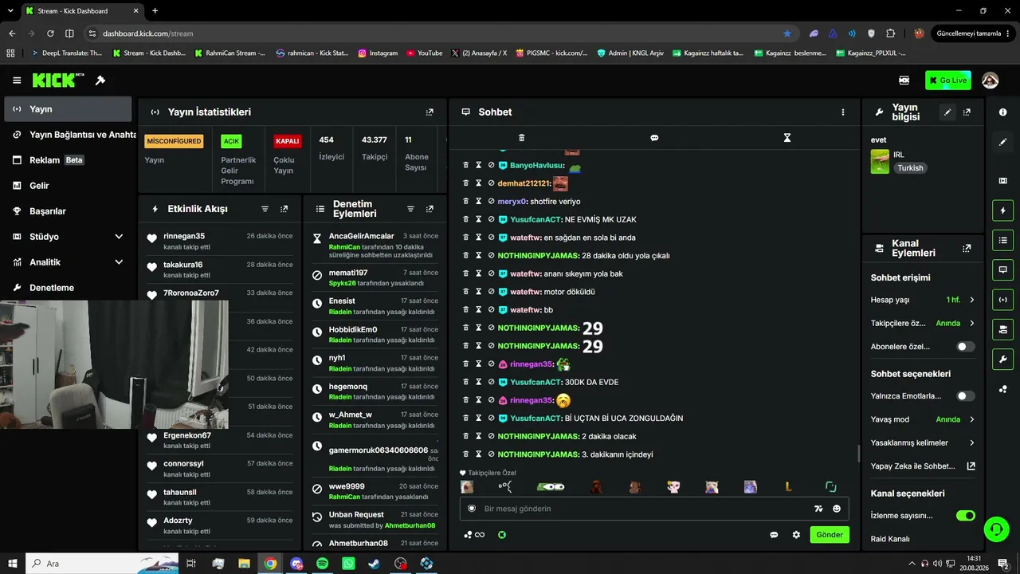Click the green headset support button
This screenshot has width=1020, height=574.
tap(996, 529)
